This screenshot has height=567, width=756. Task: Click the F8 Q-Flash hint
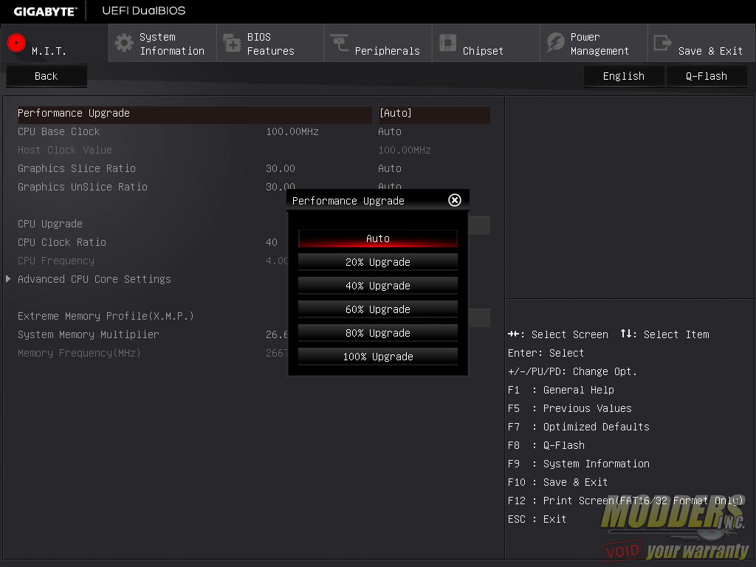click(x=546, y=445)
